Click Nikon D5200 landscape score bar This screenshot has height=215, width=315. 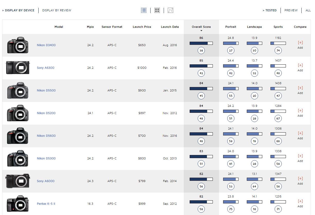pyautogui.click(x=254, y=111)
